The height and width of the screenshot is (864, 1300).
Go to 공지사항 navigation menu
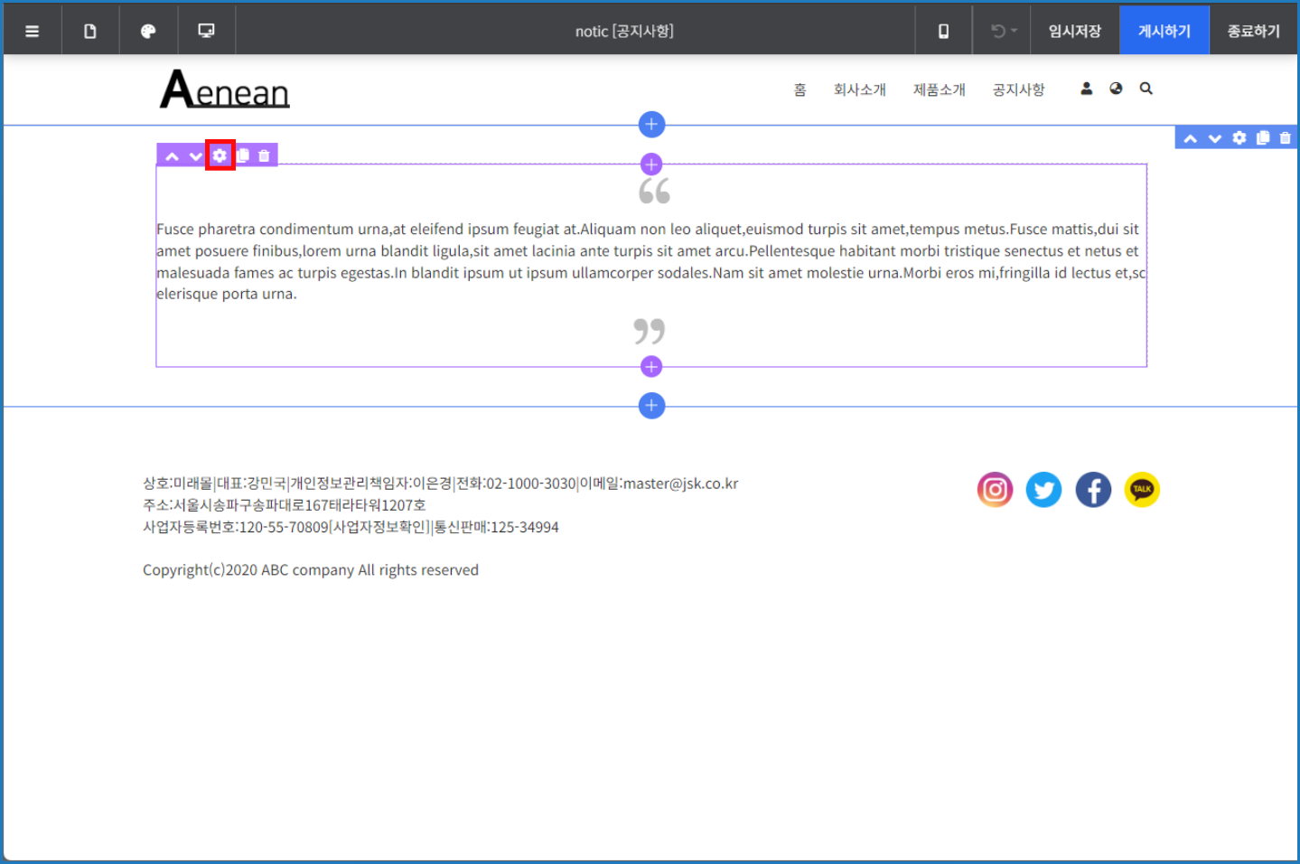point(1018,89)
